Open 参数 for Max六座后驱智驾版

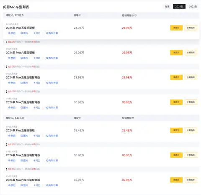(x=12, y=107)
